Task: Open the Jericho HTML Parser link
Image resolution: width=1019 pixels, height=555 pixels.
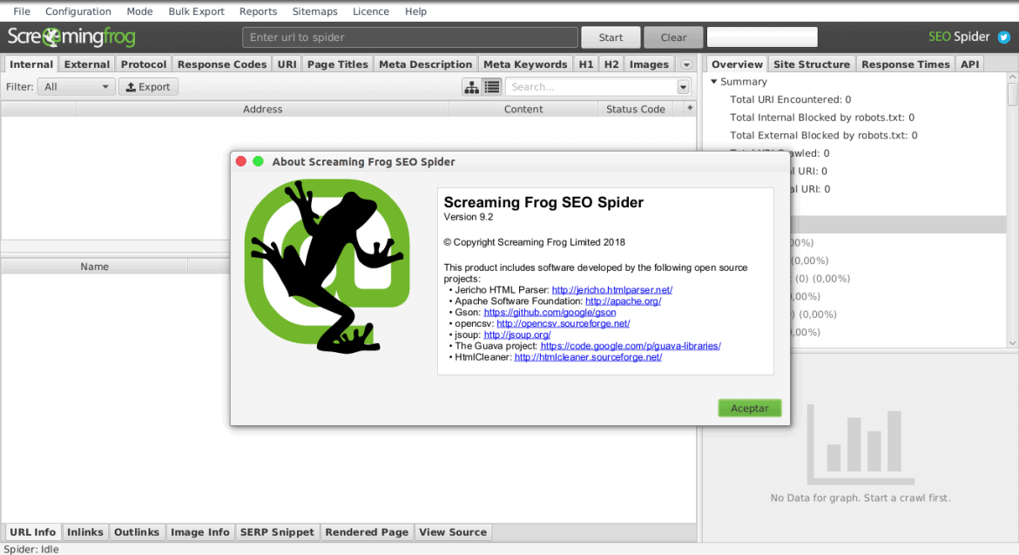Action: point(612,290)
